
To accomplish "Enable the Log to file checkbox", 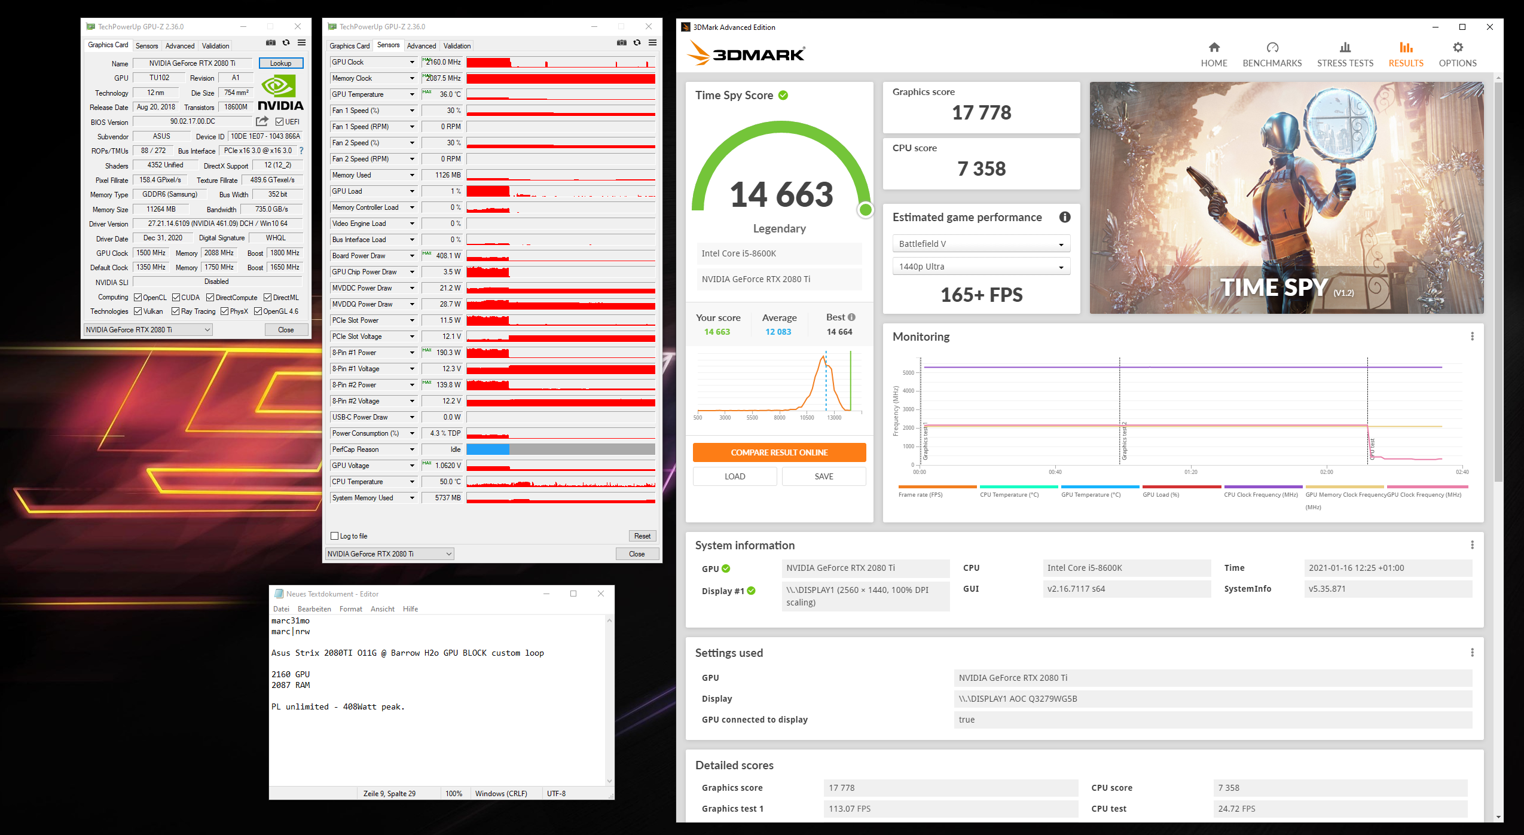I will 335,536.
